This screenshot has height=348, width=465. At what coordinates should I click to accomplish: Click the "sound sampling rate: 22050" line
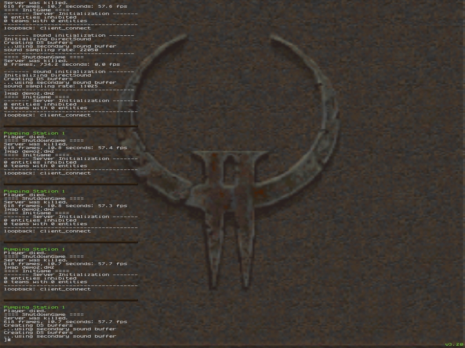(51, 50)
